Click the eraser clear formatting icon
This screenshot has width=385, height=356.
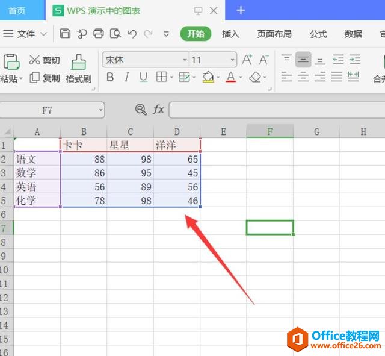[255, 77]
